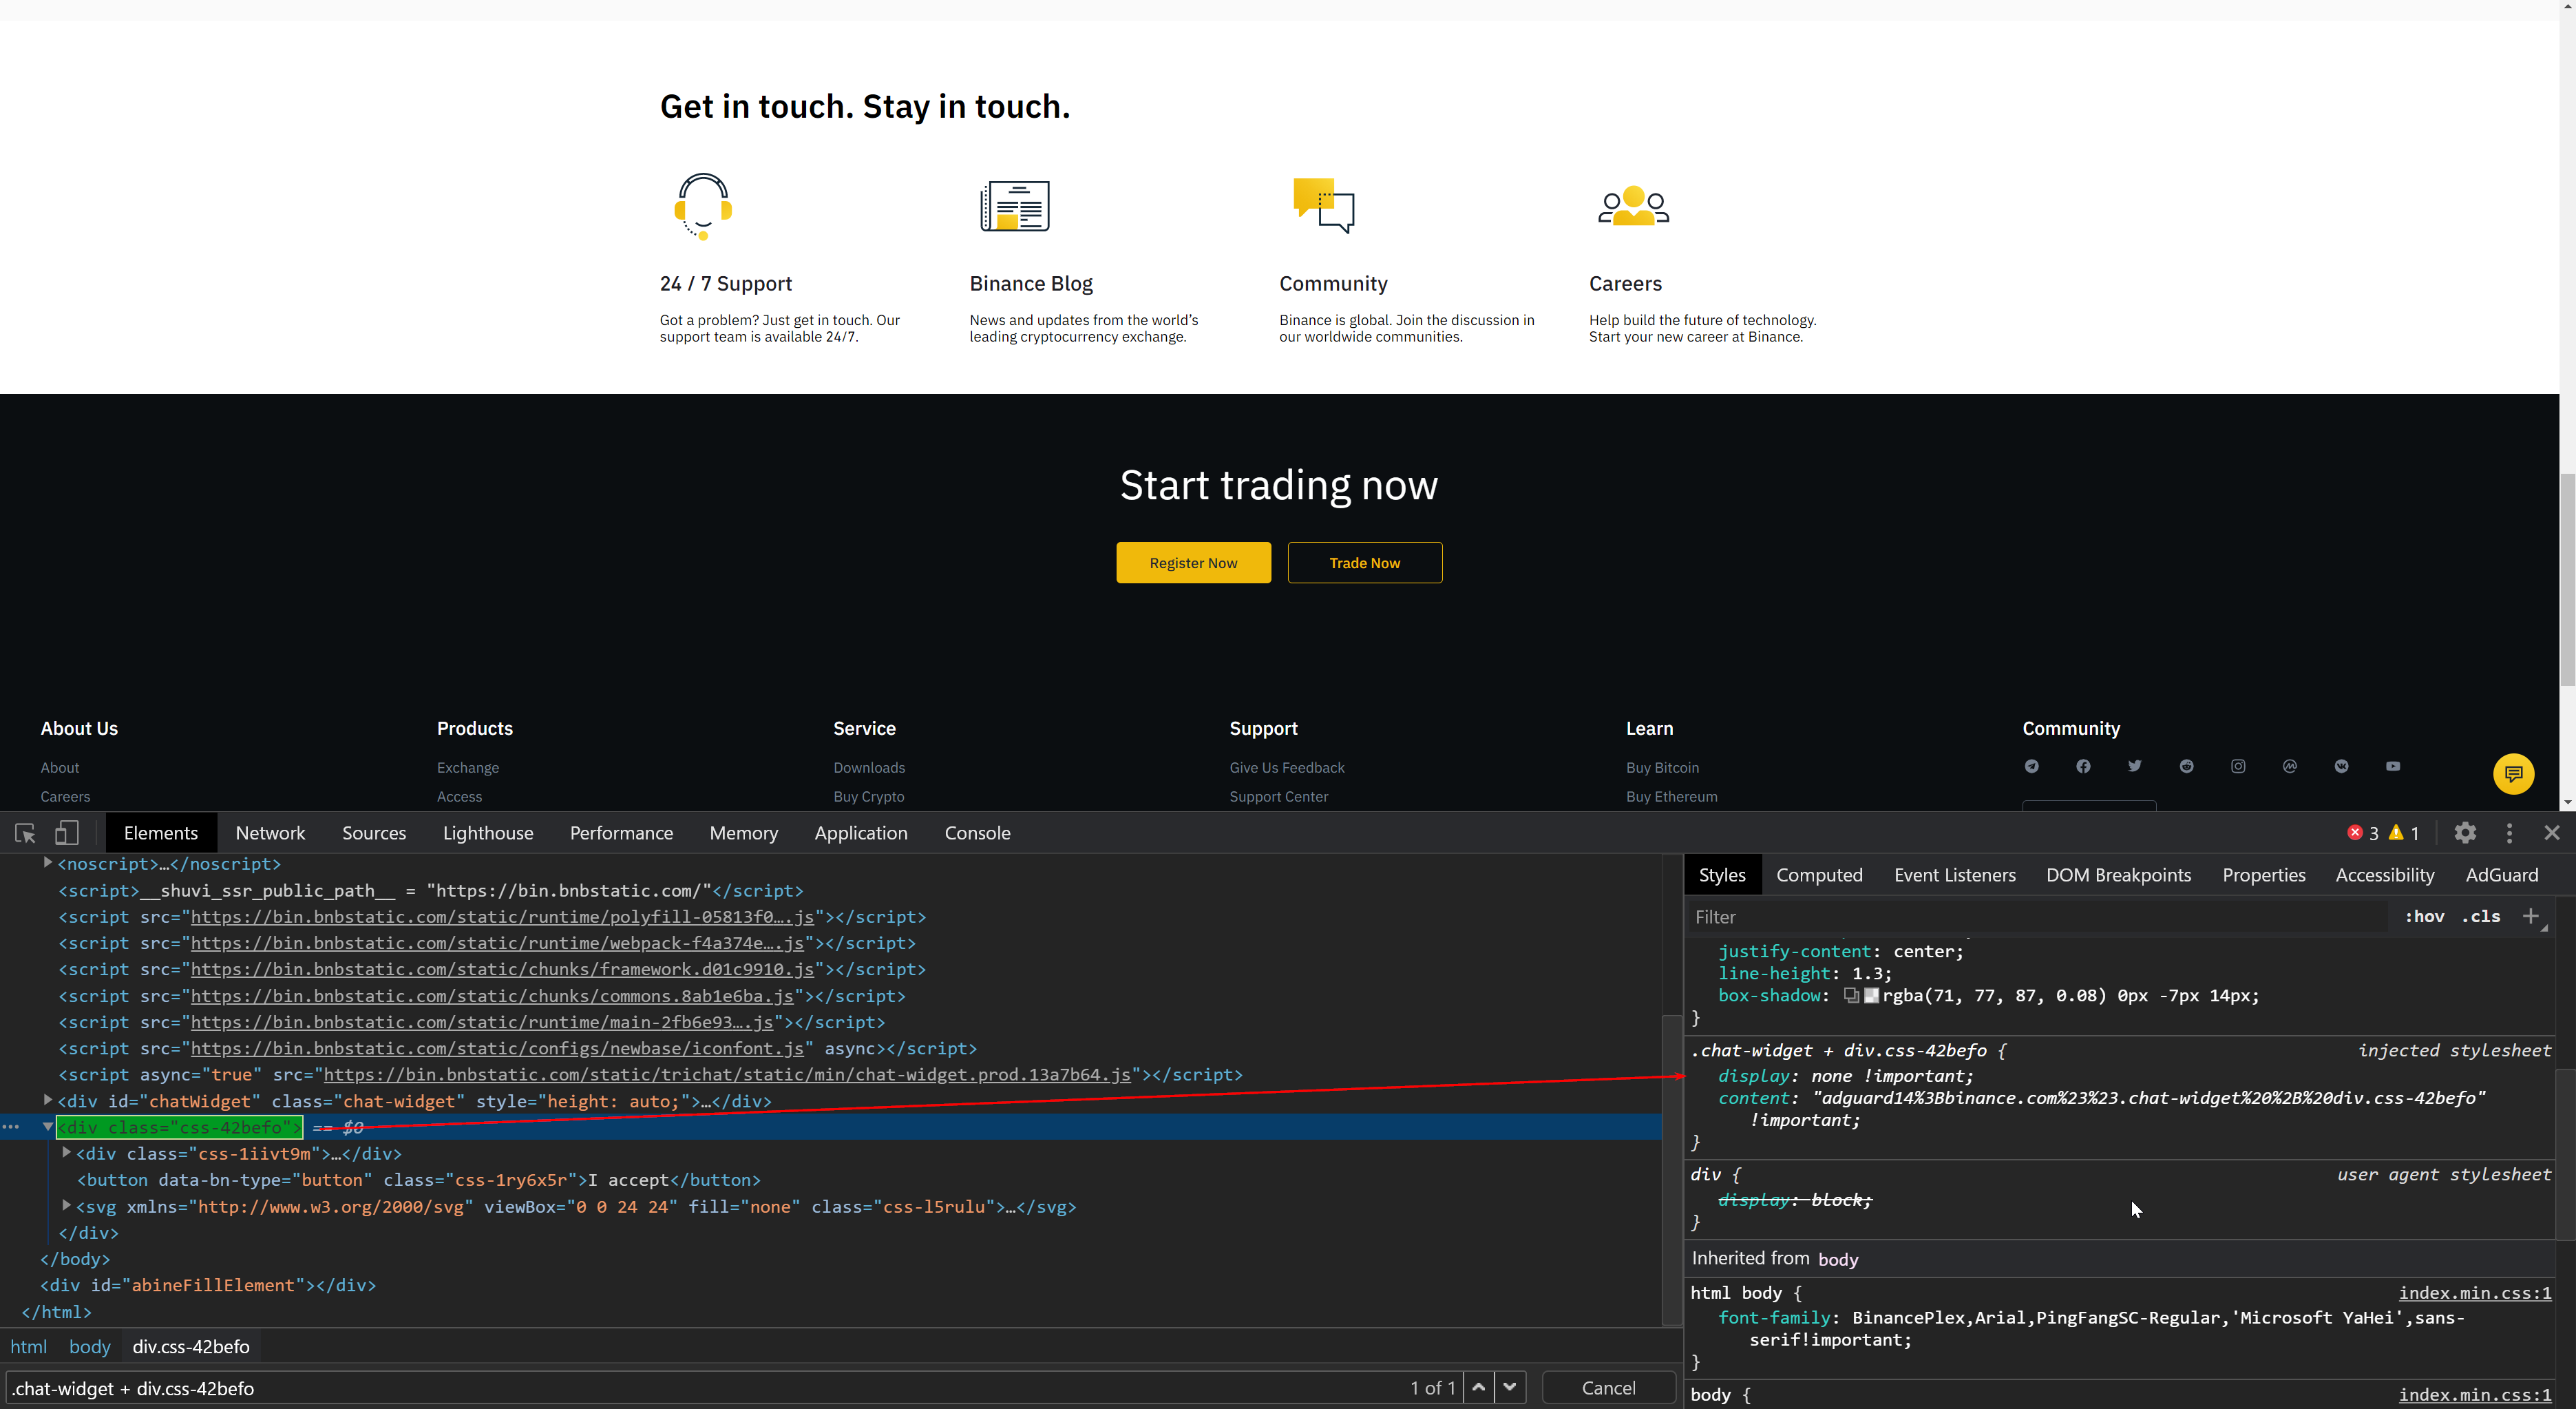Image resolution: width=2576 pixels, height=1409 pixels.
Task: Open Binance Facebook community icon
Action: tap(2083, 766)
